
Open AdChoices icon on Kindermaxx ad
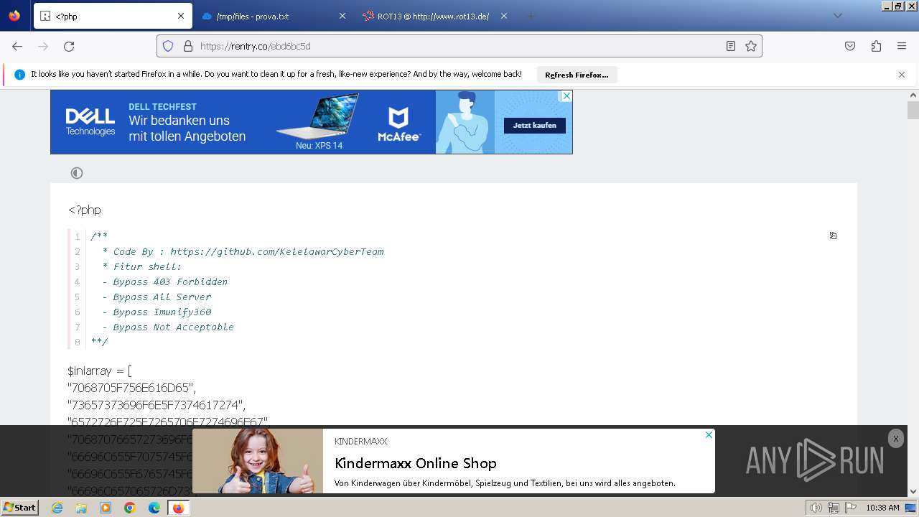[709, 434]
